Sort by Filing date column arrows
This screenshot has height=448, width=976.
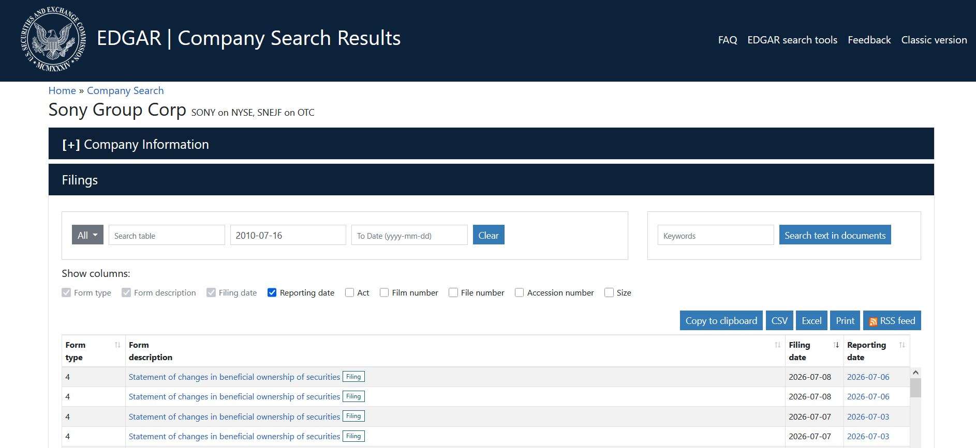pos(836,345)
